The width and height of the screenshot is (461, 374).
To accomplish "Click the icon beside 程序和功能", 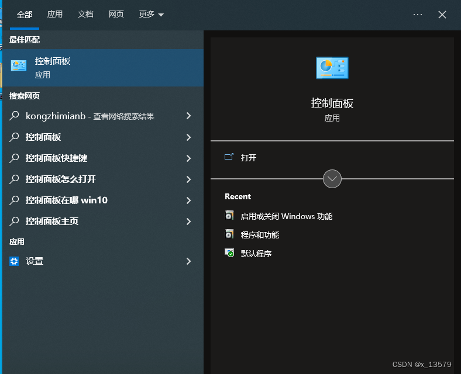I will tap(229, 234).
